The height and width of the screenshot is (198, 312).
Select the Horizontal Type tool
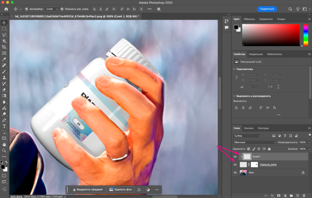click(x=4, y=126)
